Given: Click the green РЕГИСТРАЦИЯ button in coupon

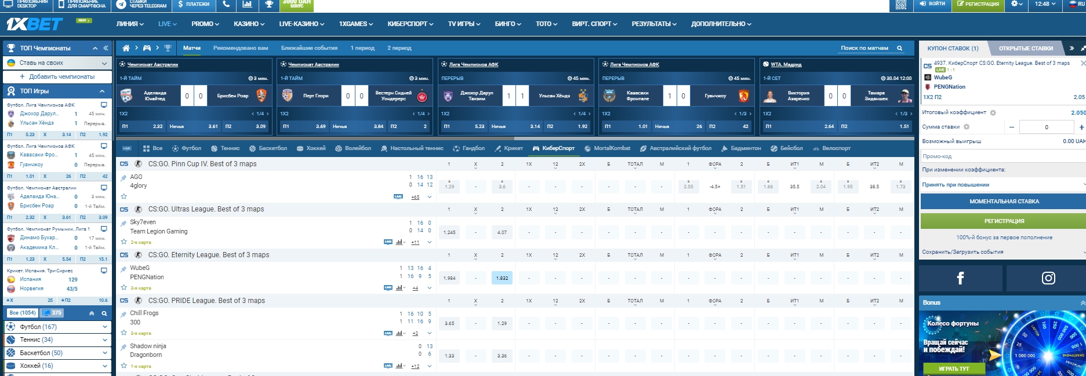Looking at the screenshot, I should [x=1004, y=221].
